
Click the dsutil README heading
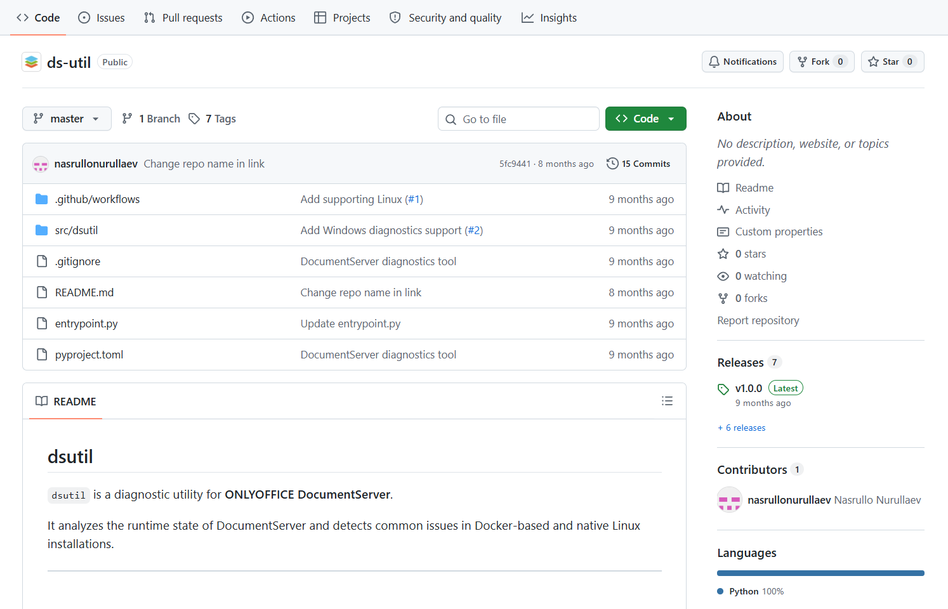70,457
